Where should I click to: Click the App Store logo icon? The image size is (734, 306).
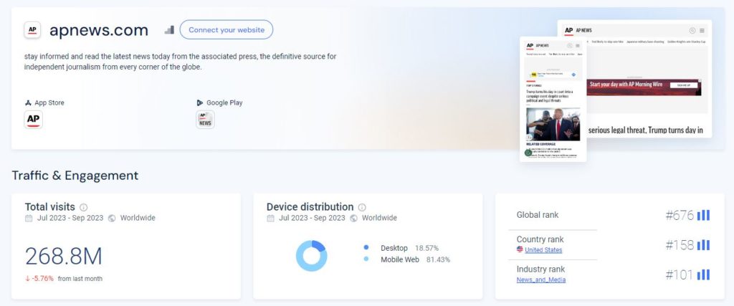pyautogui.click(x=28, y=103)
